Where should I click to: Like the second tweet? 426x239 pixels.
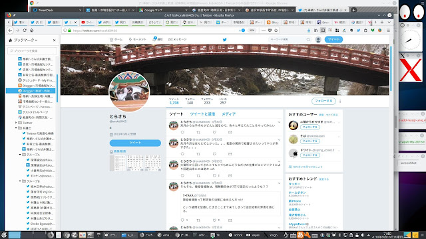(214, 154)
